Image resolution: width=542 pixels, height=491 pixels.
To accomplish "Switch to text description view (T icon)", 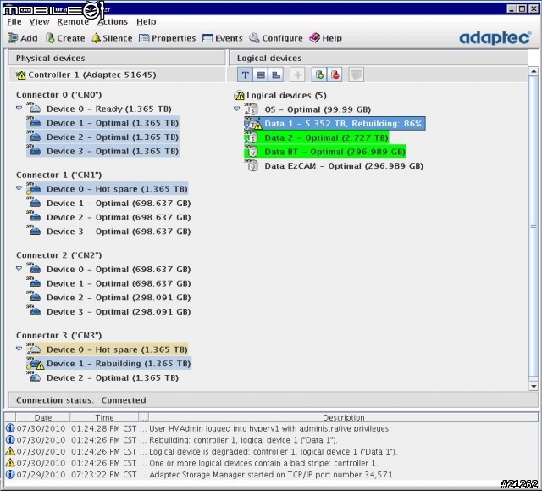I will point(245,75).
